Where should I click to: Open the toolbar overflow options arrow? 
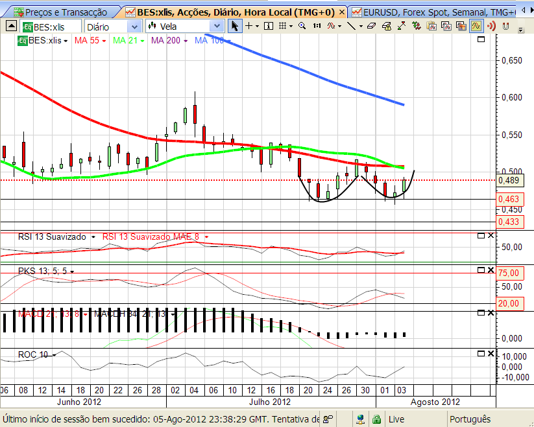click(521, 30)
